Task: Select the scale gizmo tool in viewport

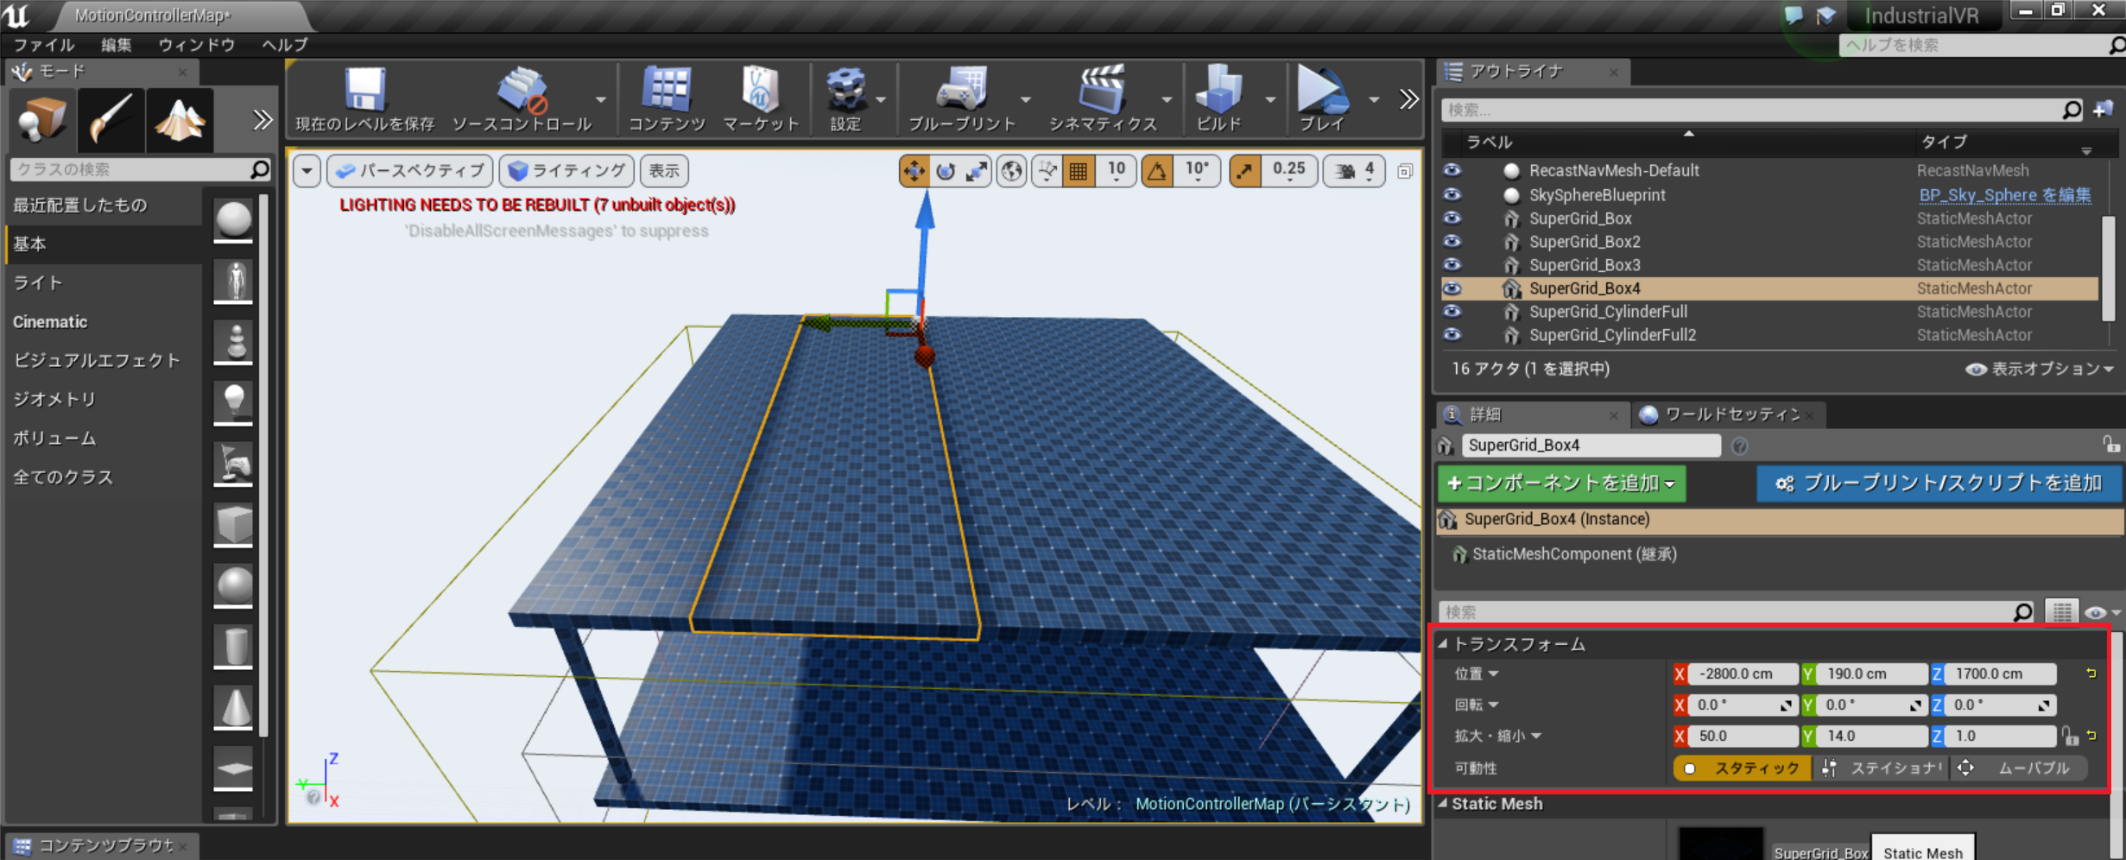Action: coord(976,171)
